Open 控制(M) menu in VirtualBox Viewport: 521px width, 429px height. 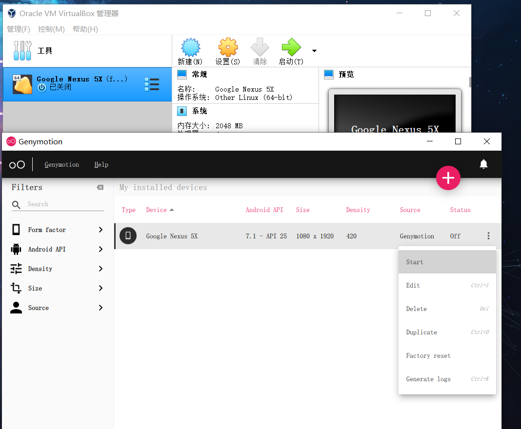[51, 29]
